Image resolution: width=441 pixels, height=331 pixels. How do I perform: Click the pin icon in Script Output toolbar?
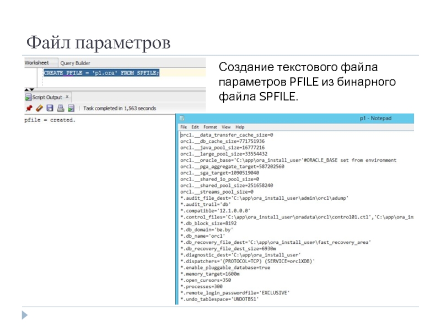(x=28, y=108)
